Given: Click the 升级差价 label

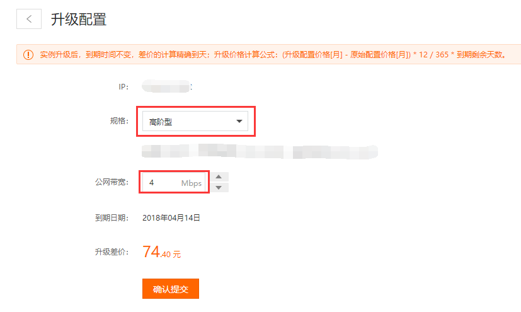Looking at the screenshot, I should [x=112, y=252].
